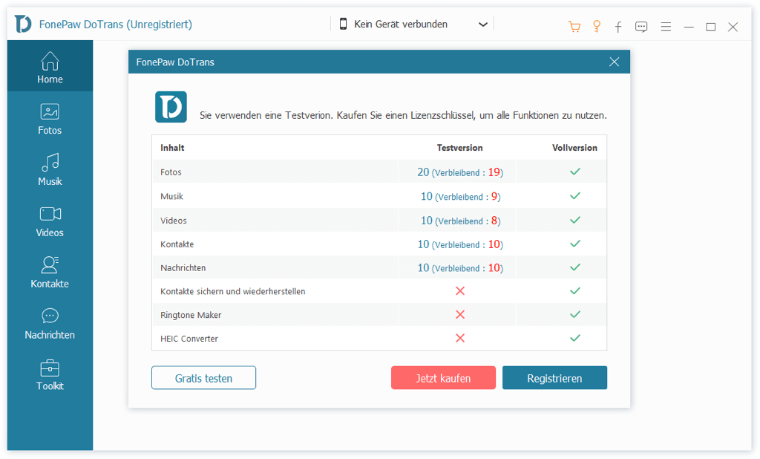The image size is (760, 459).
Task: Click the Vollversion column header
Action: click(574, 148)
